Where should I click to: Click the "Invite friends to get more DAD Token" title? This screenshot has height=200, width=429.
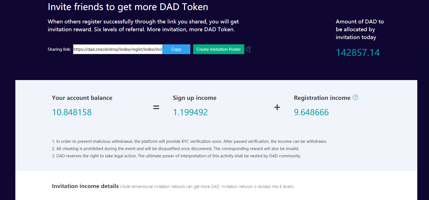pyautogui.click(x=128, y=7)
